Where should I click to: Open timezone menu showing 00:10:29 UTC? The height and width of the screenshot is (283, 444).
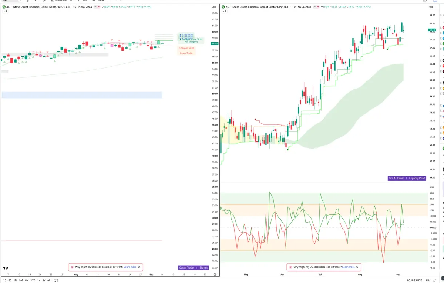pyautogui.click(x=414, y=280)
